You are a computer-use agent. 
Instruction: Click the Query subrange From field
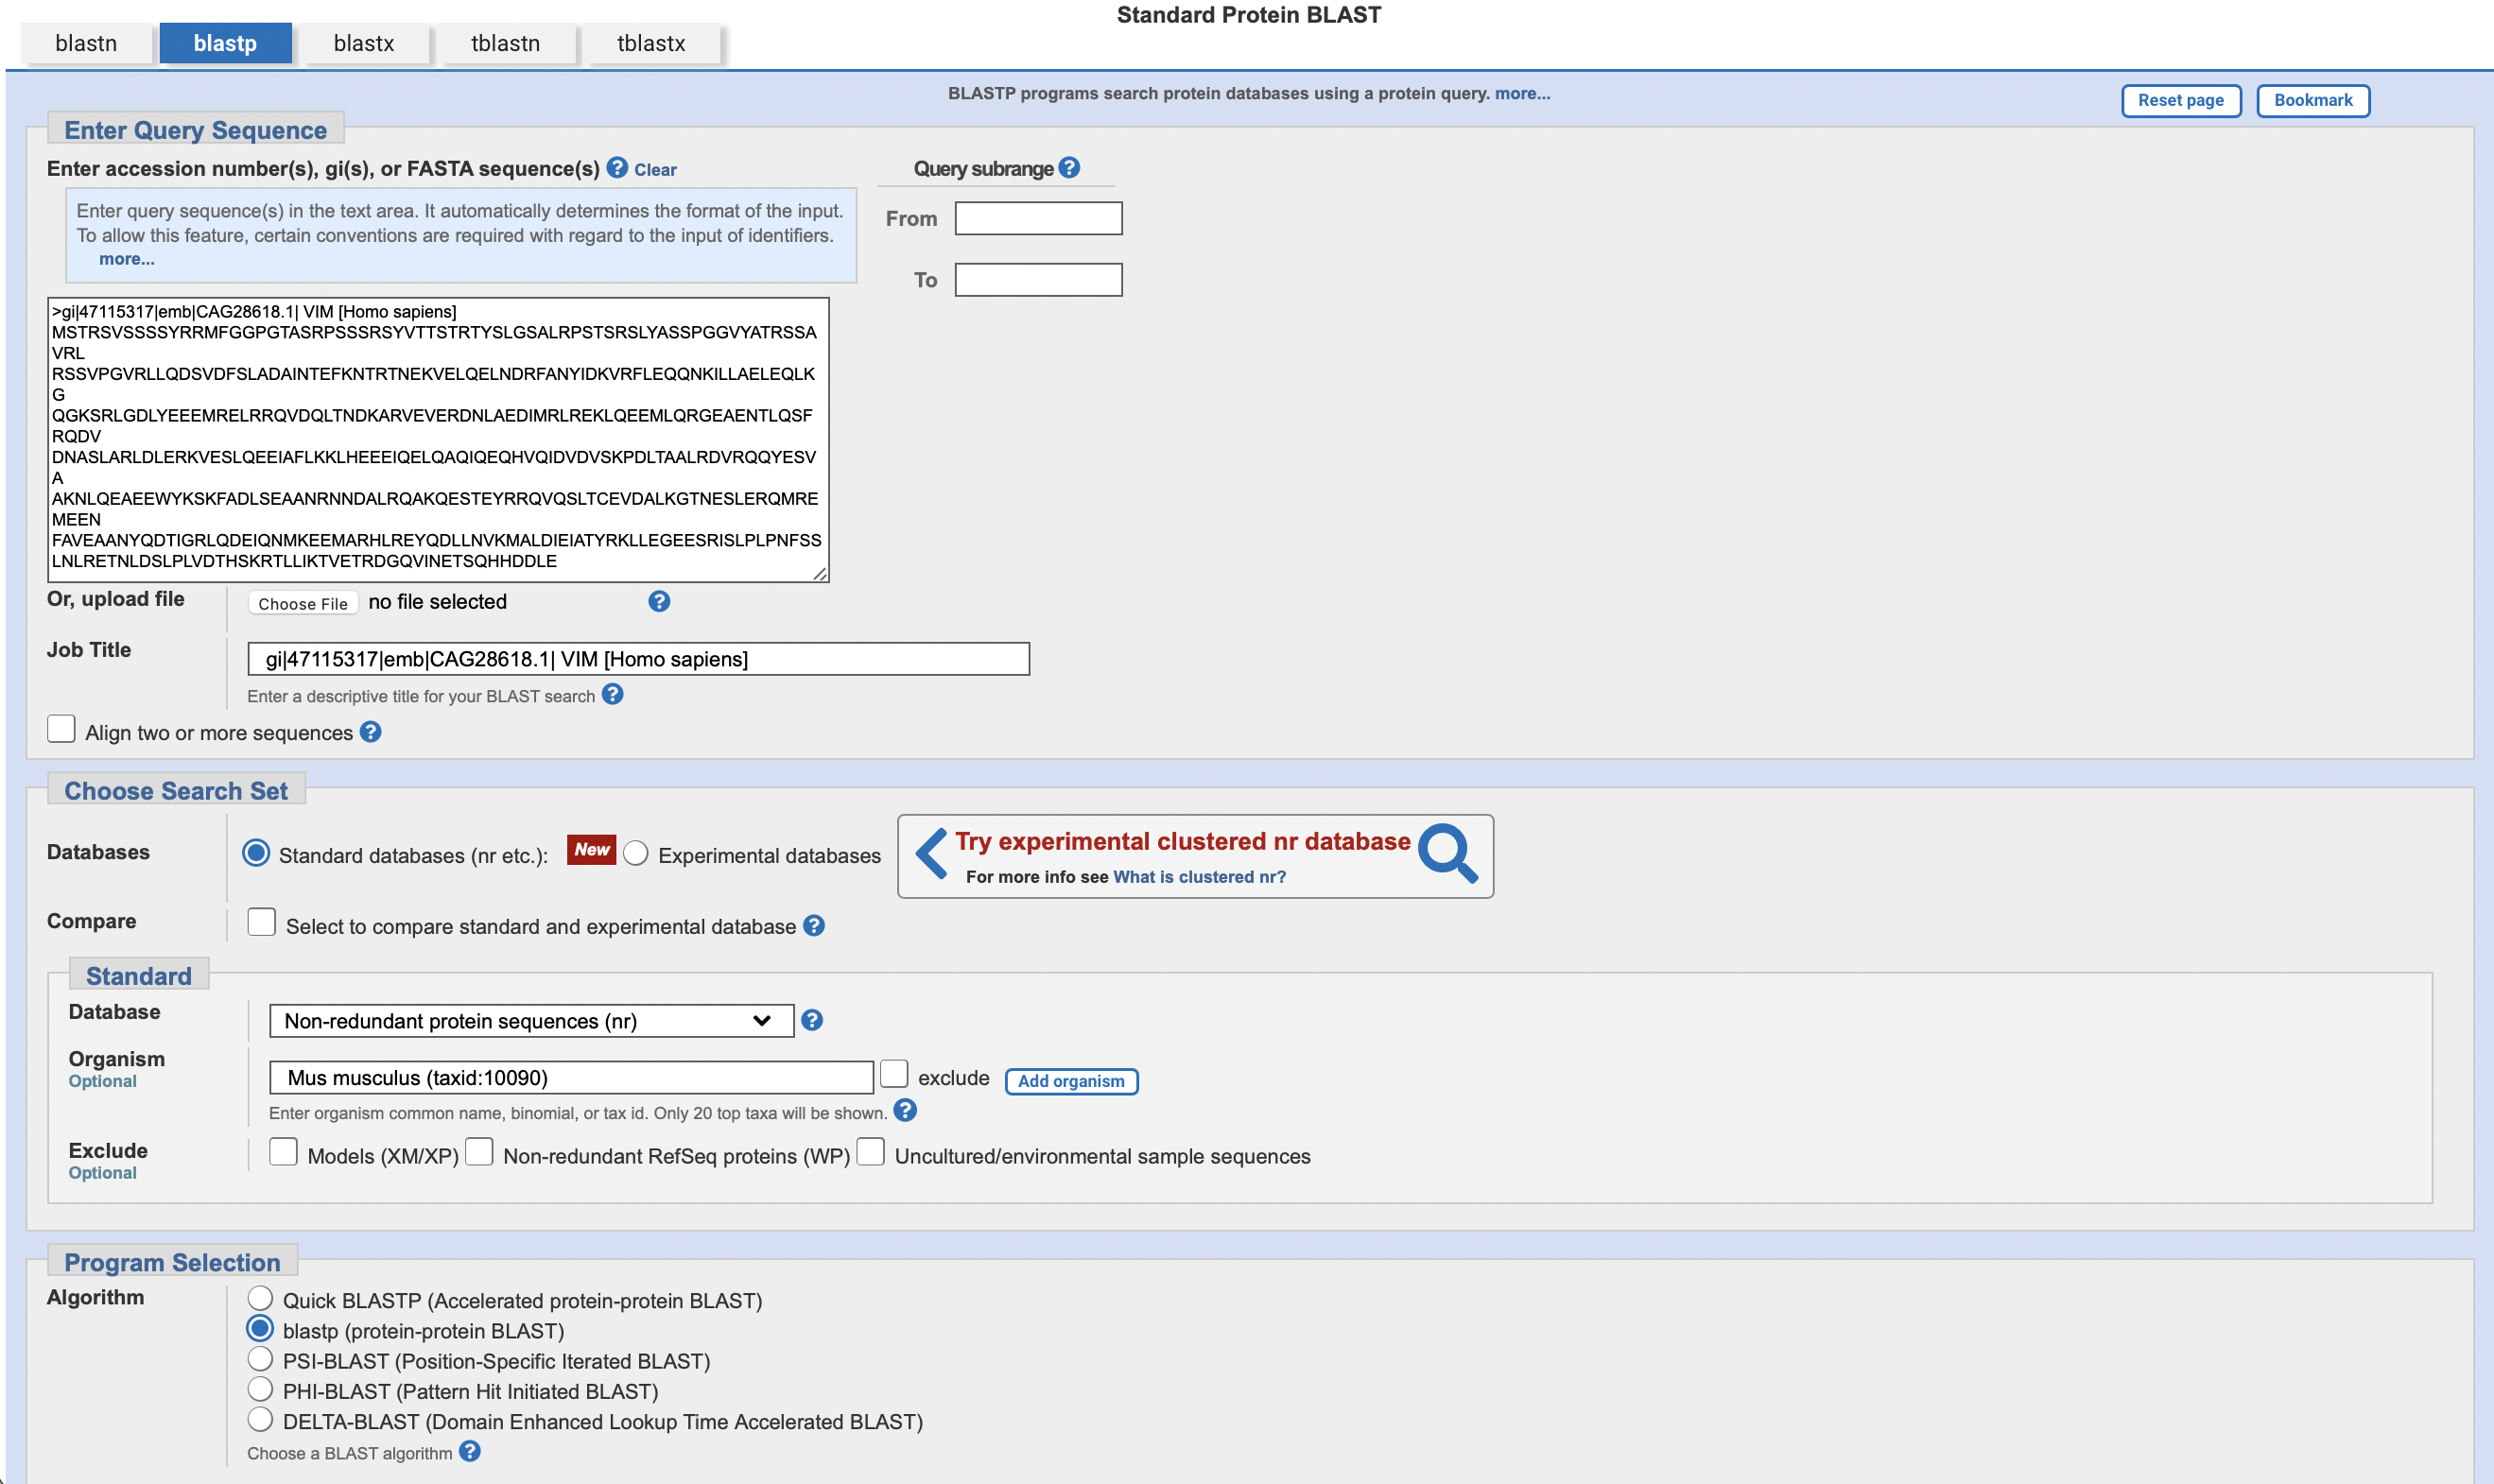pos(1038,218)
